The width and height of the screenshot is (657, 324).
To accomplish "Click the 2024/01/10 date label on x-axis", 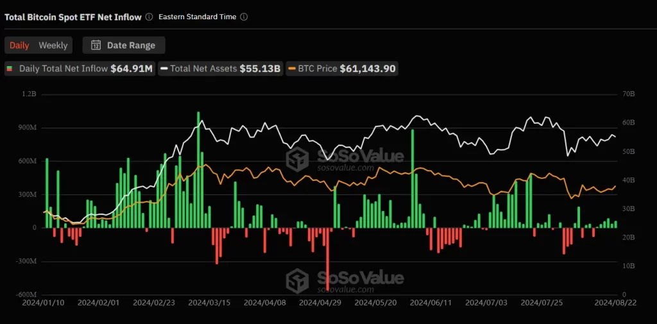I will point(44,302).
